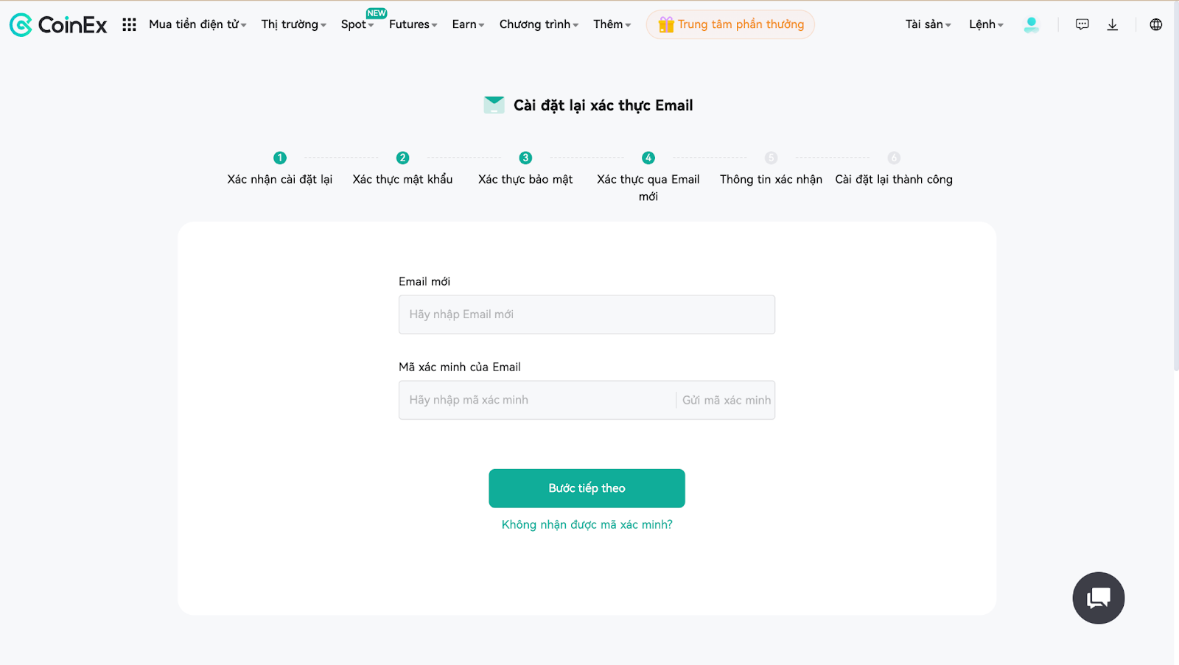Click Không nhận được mã xác minh link
This screenshot has width=1179, height=665.
point(587,524)
